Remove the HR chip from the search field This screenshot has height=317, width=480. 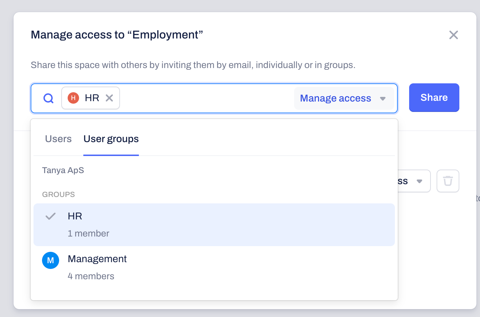pyautogui.click(x=109, y=98)
